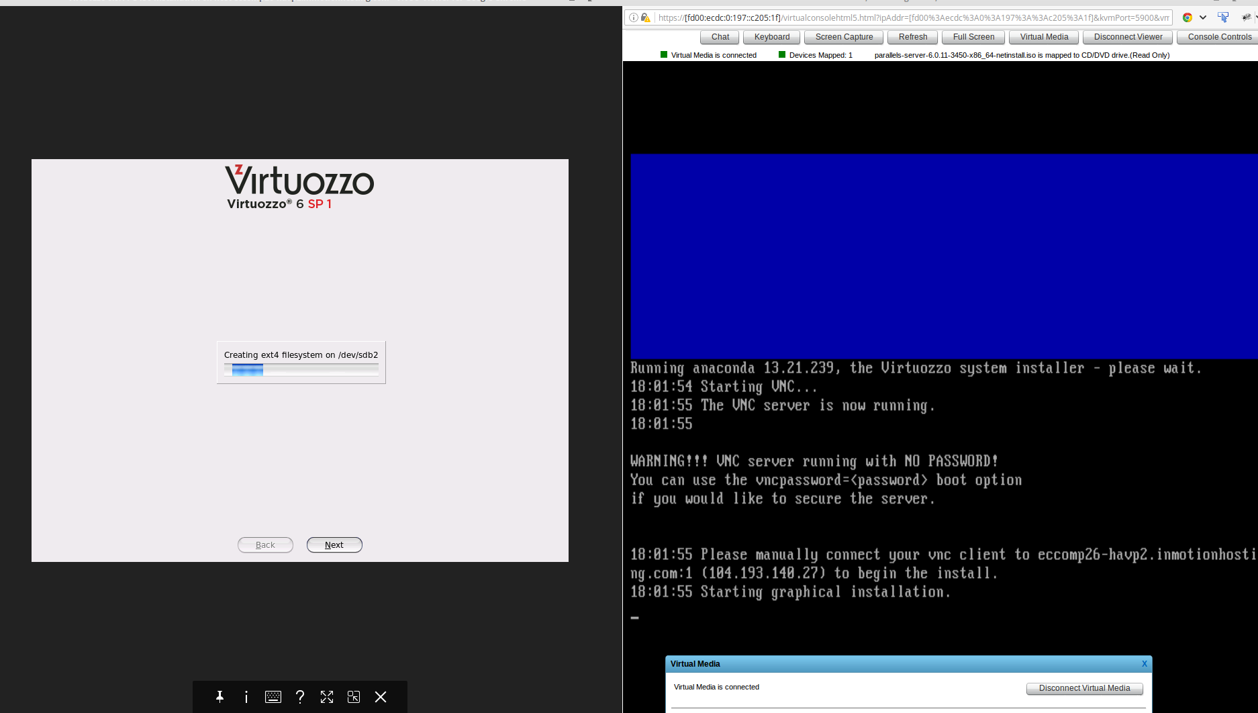Screen dimensions: 1258x713
Task: Enter fullscreen using the expand arrows icon
Action: 327,697
